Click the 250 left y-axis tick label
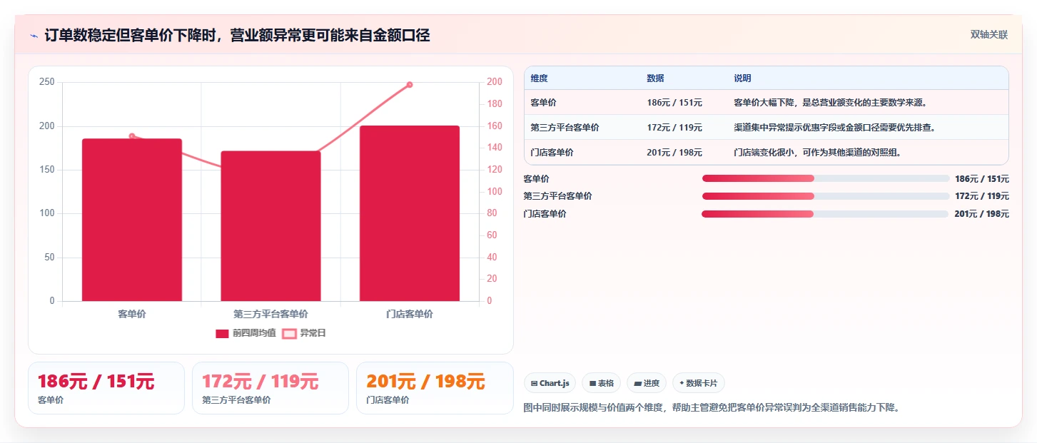This screenshot has width=1037, height=443. pos(47,82)
